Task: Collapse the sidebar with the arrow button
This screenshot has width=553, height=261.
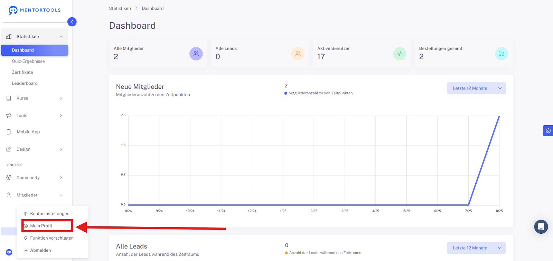Action: (72, 22)
